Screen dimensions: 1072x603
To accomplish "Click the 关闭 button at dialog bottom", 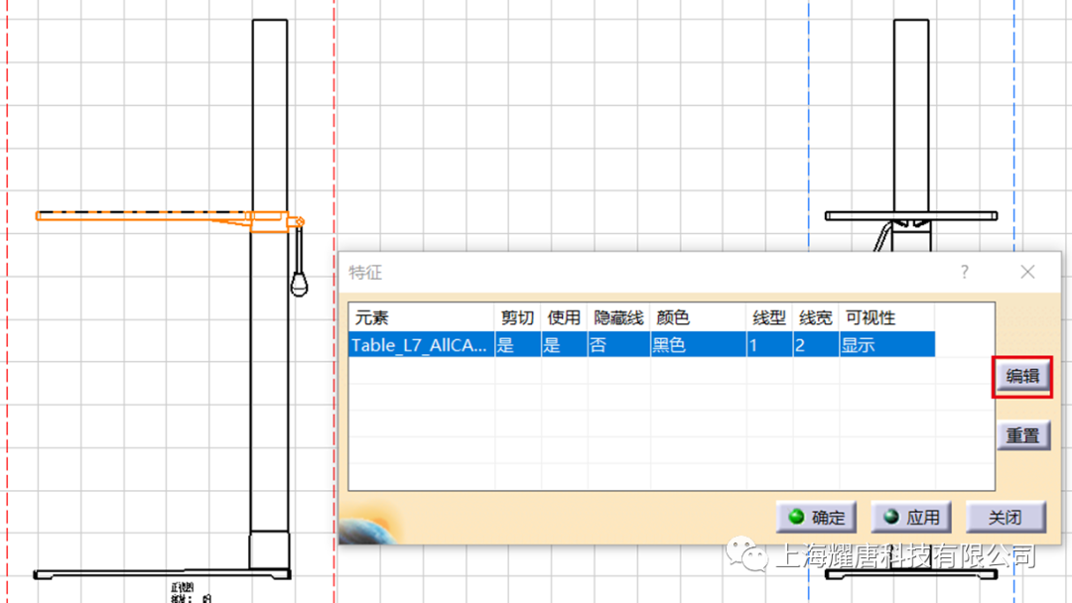I will pyautogui.click(x=1005, y=517).
